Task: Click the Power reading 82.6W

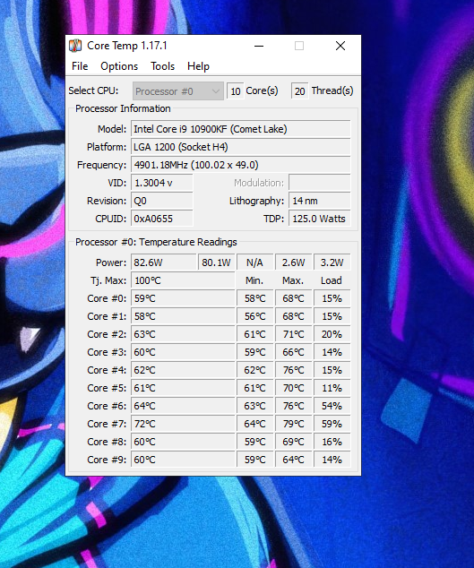Action: coord(164,262)
